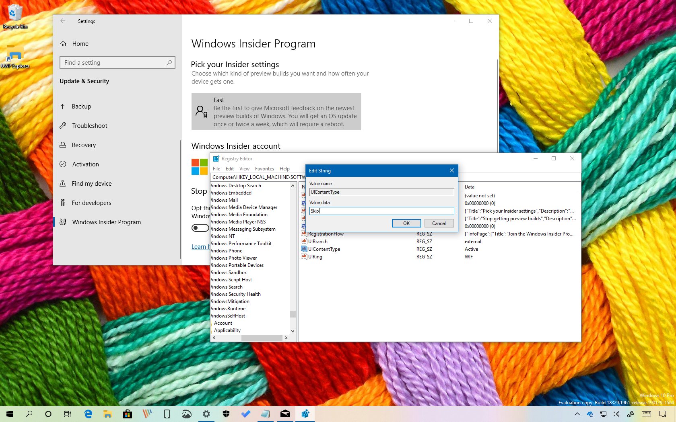
Task: Select Windows Insider Program in sidebar
Action: point(106,222)
